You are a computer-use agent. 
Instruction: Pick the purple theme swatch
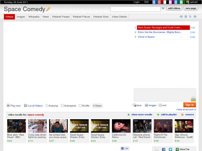click(173, 2)
